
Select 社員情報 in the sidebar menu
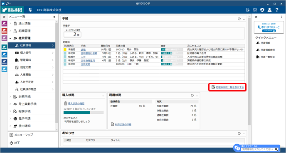click(x=32, y=45)
